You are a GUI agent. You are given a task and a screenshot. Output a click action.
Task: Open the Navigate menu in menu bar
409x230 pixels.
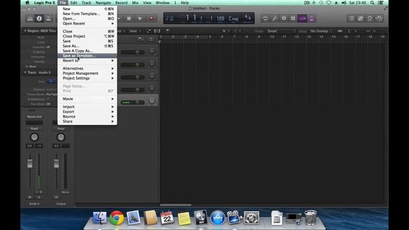(x=103, y=3)
